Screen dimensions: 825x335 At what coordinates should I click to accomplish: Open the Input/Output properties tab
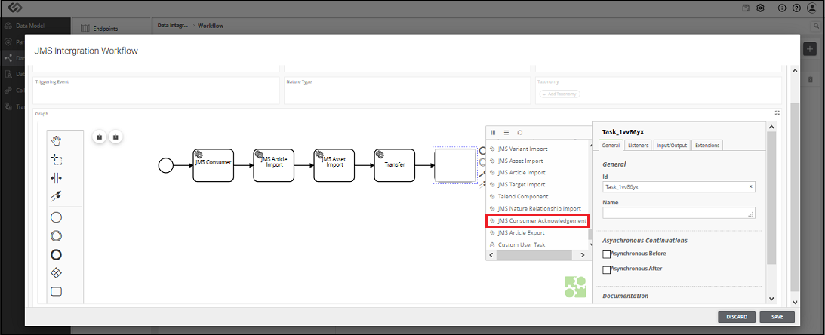(x=672, y=145)
